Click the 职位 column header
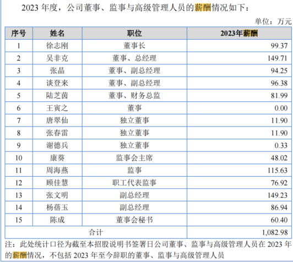 click(134, 34)
